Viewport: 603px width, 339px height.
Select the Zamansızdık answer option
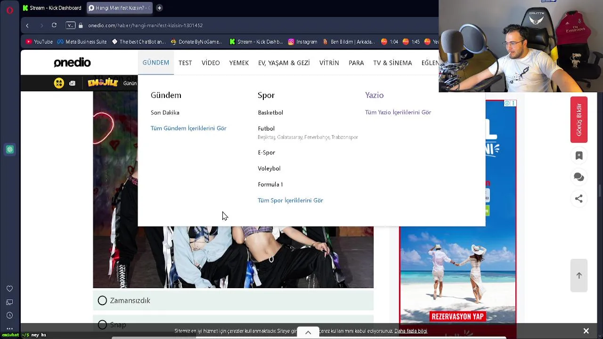(233, 300)
